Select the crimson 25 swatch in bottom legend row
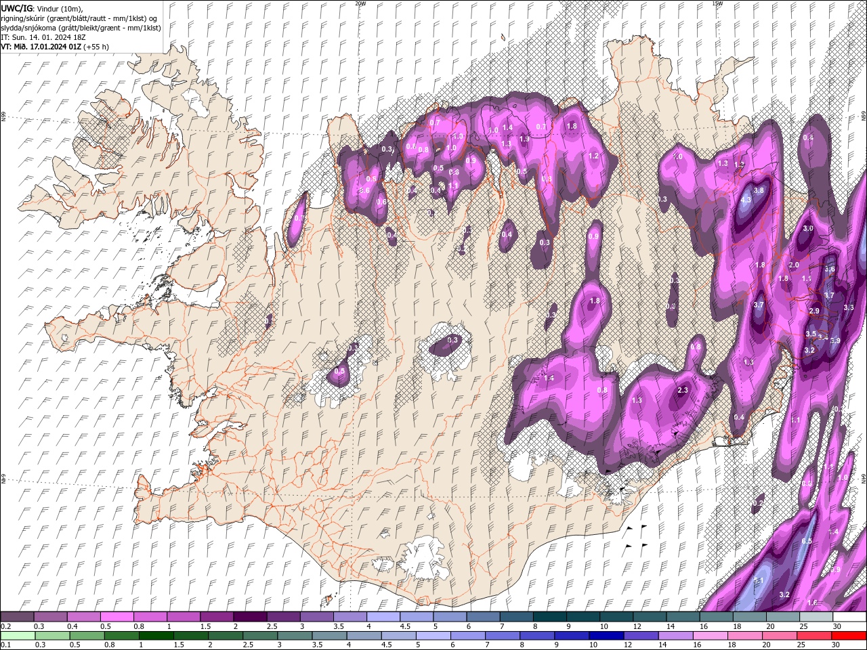The width and height of the screenshot is (867, 650). point(814,635)
